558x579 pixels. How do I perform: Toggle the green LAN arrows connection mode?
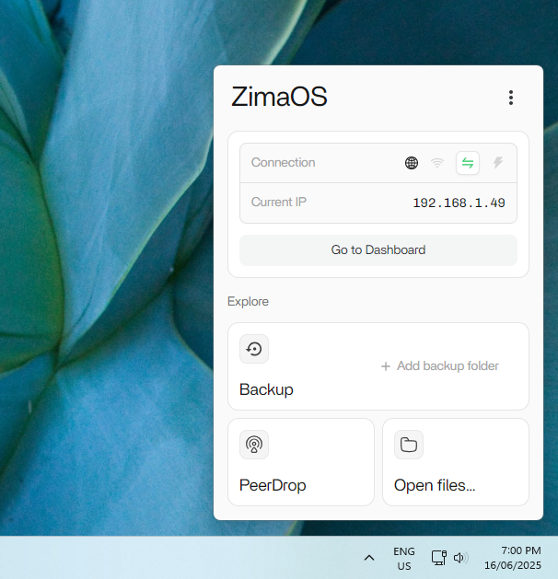click(x=468, y=163)
